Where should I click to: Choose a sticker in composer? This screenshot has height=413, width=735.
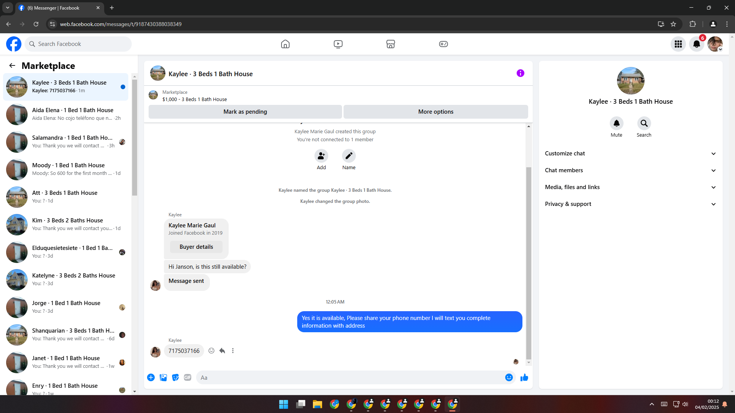point(175,377)
